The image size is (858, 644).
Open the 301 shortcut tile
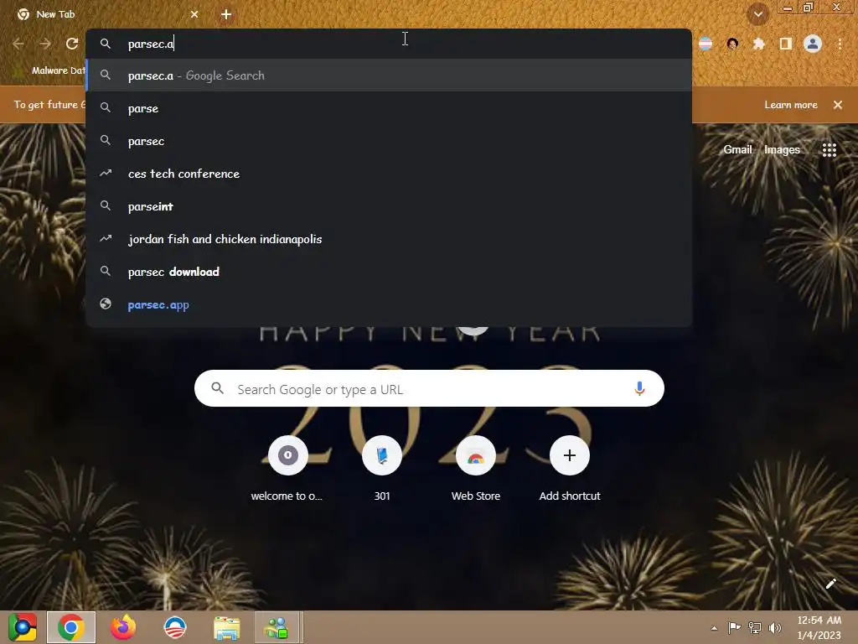(x=382, y=469)
